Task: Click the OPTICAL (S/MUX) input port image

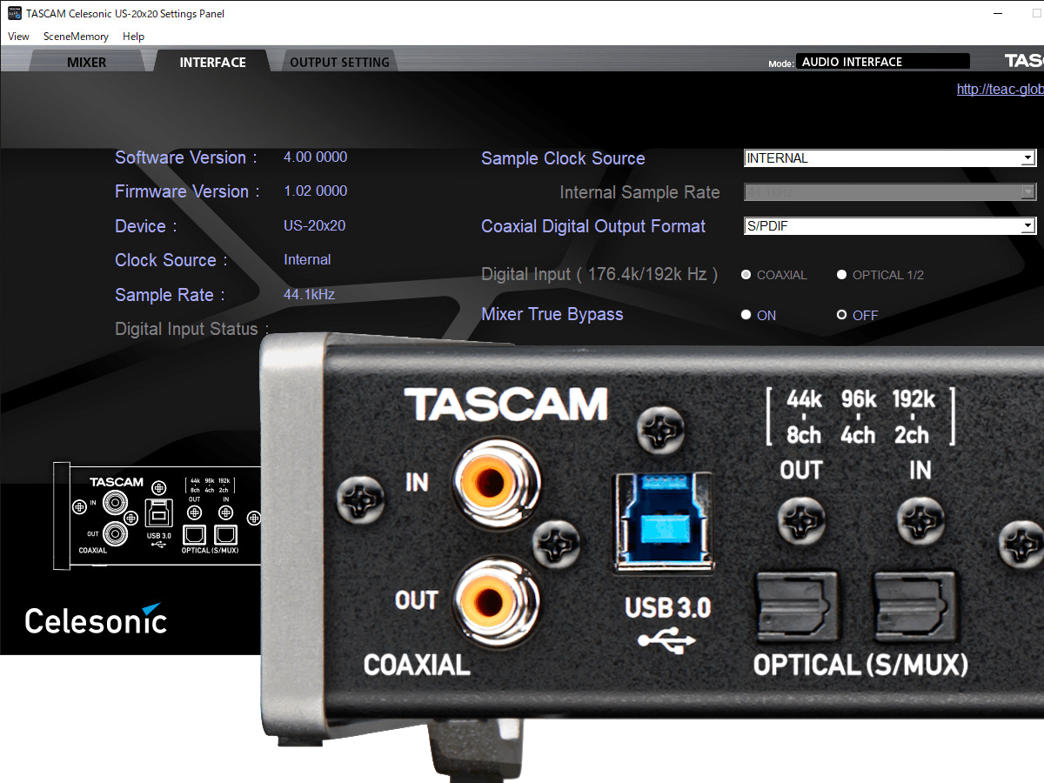Action: [x=916, y=605]
